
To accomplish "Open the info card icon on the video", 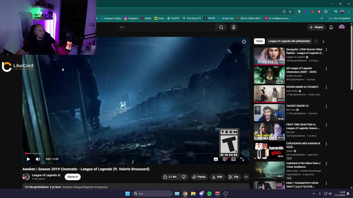I will click(244, 42).
